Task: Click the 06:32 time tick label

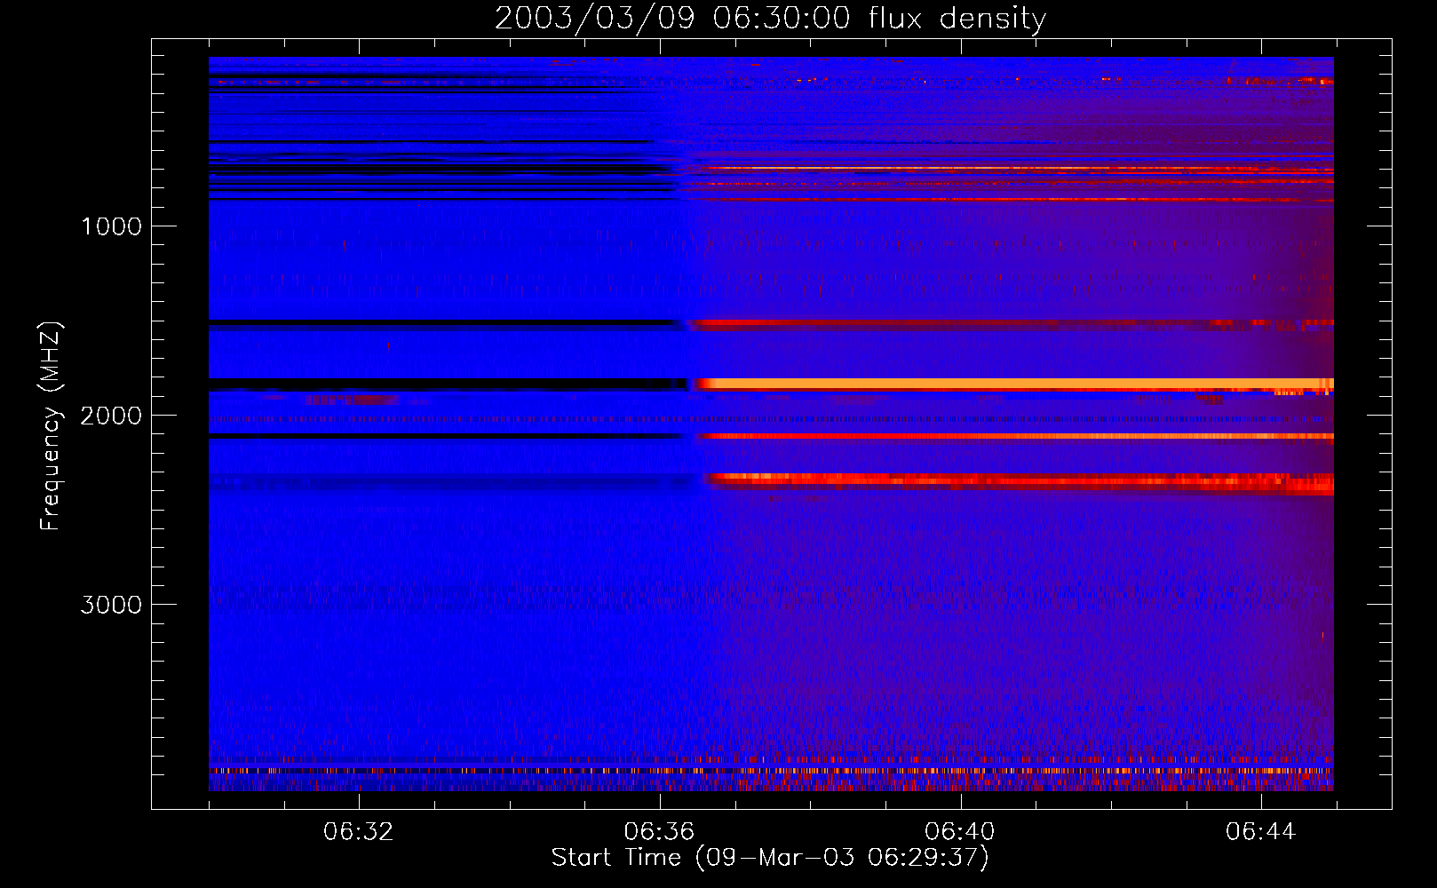Action: [358, 832]
